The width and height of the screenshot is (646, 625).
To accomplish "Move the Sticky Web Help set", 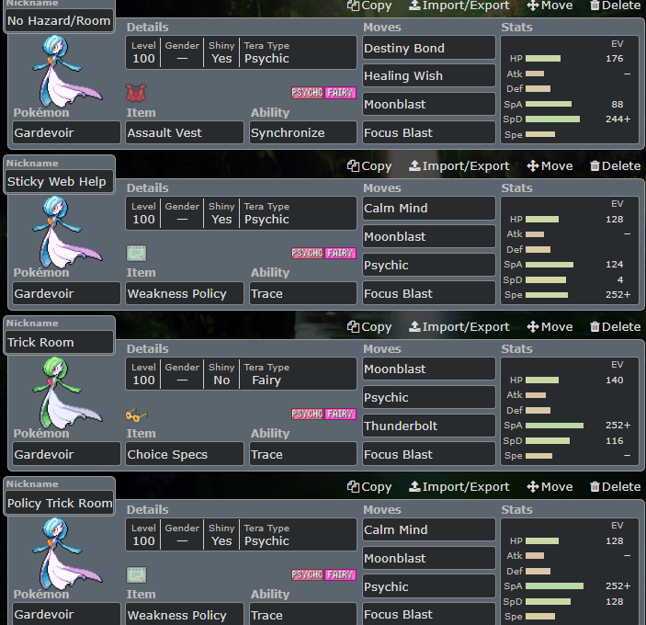I will [550, 166].
